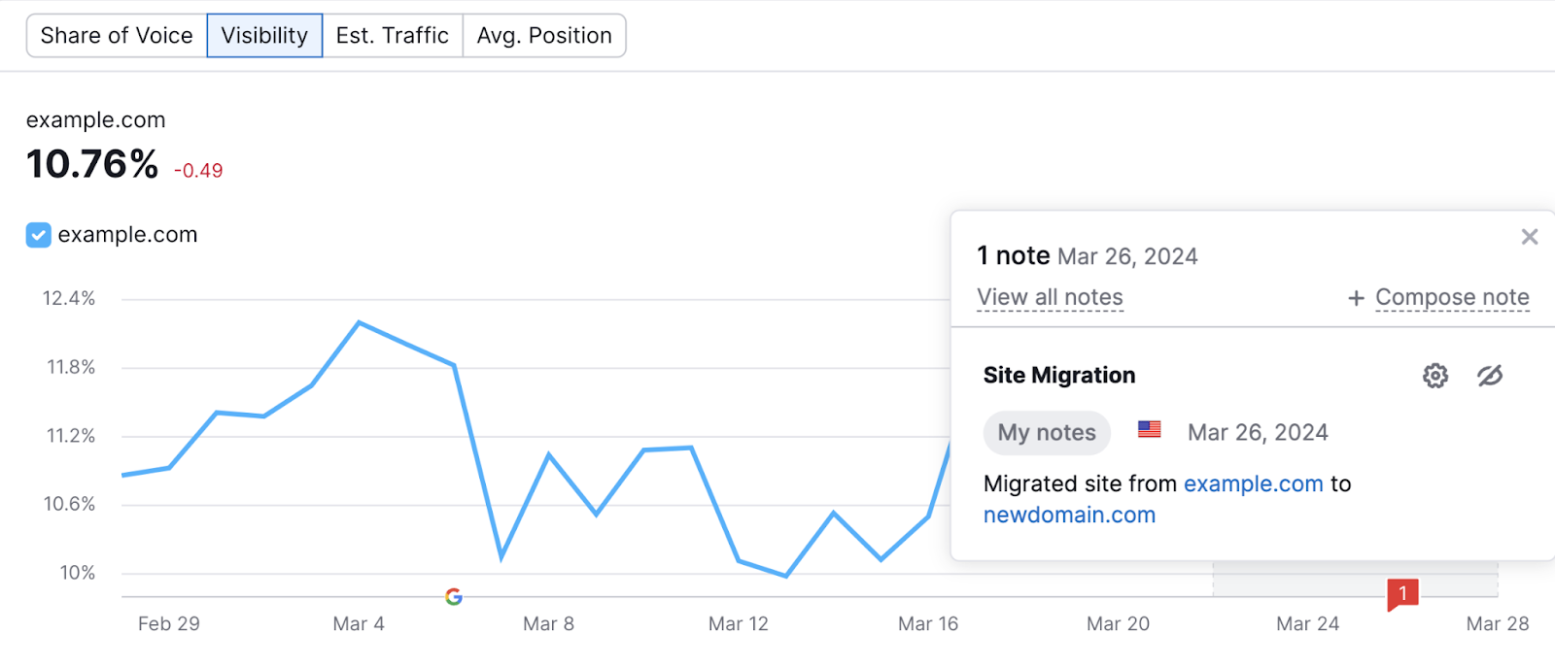Click the blue checkmark icon next to example.com
Screen dimensions: 1555x666
[x=37, y=234]
